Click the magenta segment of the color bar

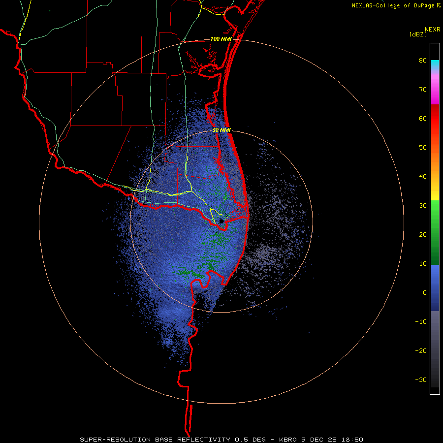coord(435,90)
